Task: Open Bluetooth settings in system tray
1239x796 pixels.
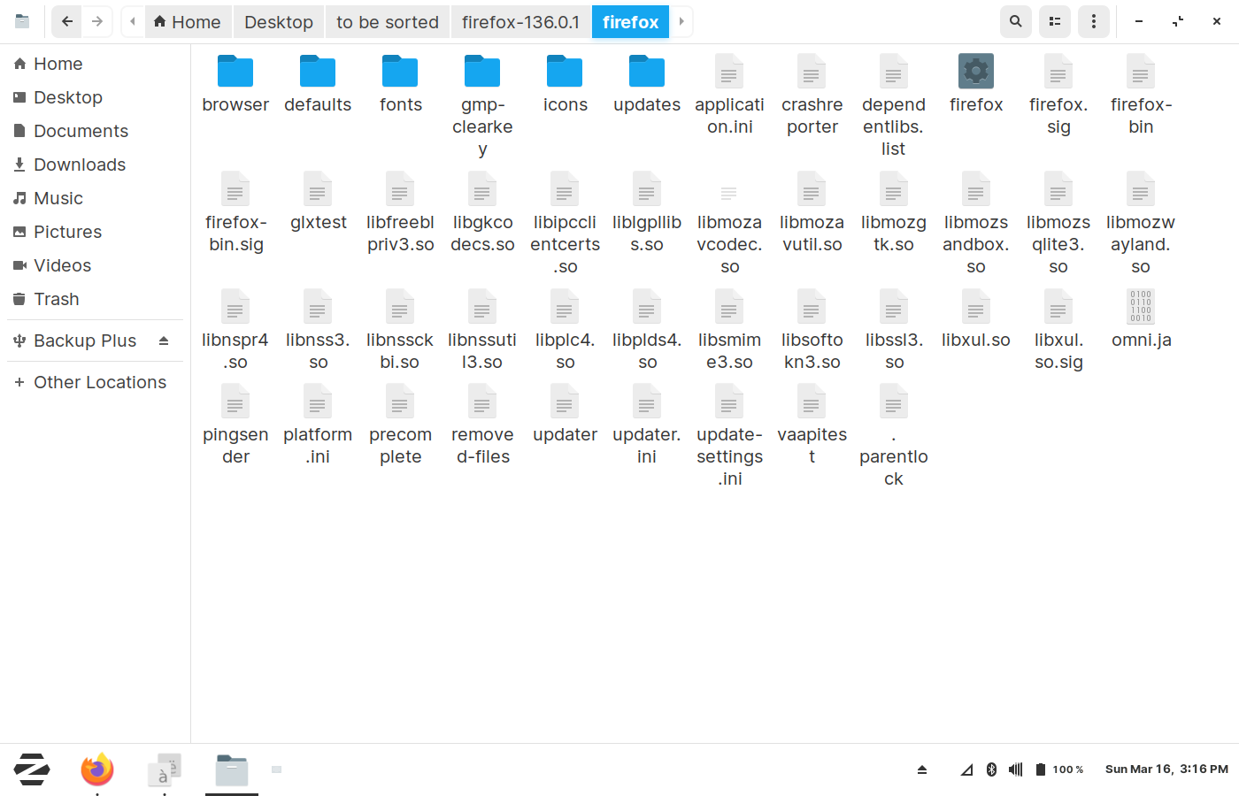Action: [x=991, y=769]
